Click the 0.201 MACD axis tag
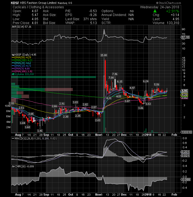Viewport: 193px width, 197px height. coord(185,152)
